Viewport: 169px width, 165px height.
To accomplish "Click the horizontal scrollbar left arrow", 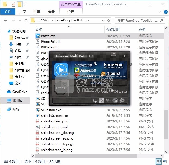I will click(33, 156).
